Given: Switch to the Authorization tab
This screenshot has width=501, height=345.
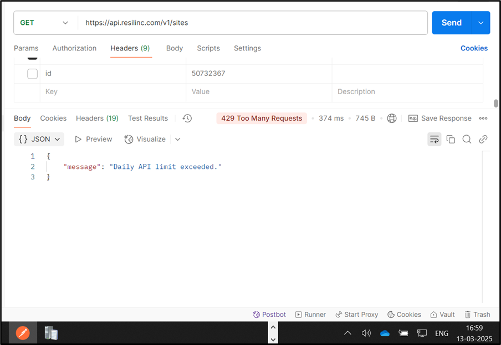Looking at the screenshot, I should [74, 48].
